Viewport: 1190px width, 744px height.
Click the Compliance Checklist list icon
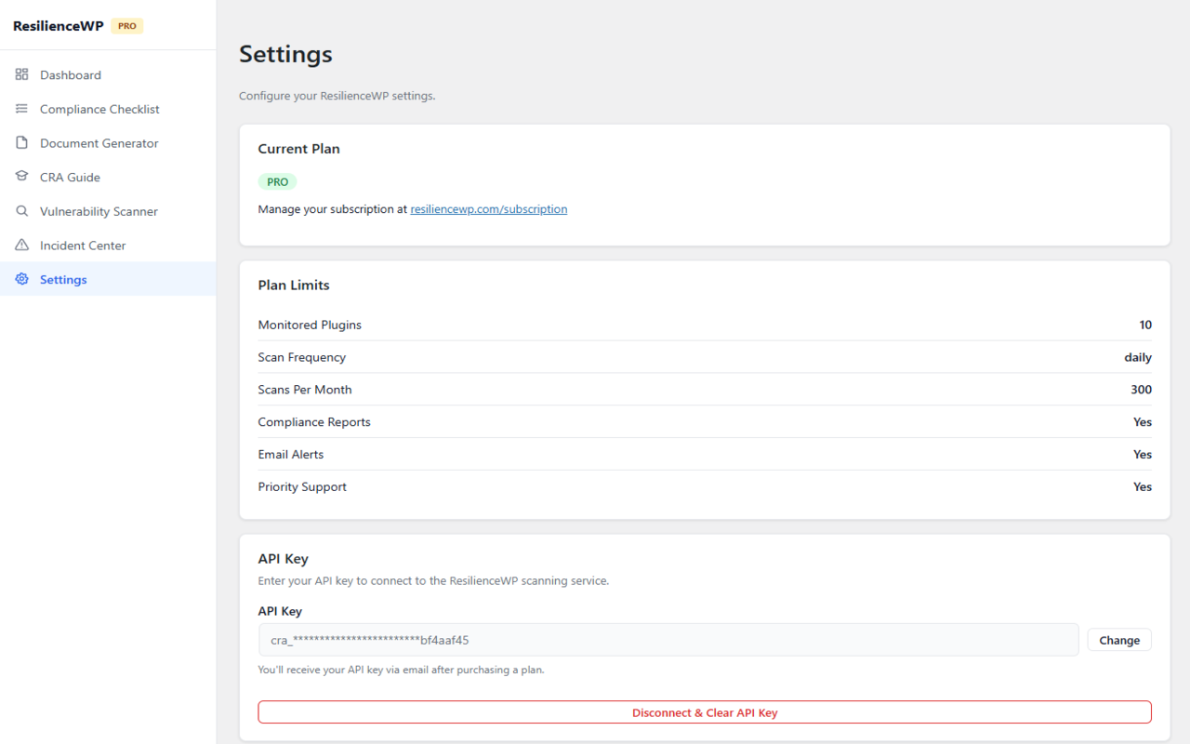coord(20,108)
